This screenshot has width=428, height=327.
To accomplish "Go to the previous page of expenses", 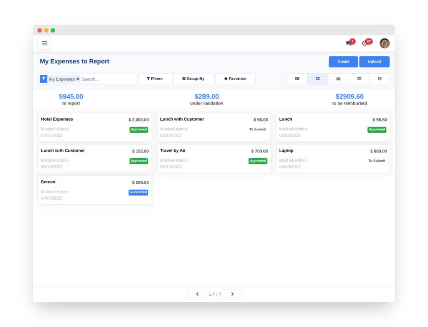I will pos(197,294).
